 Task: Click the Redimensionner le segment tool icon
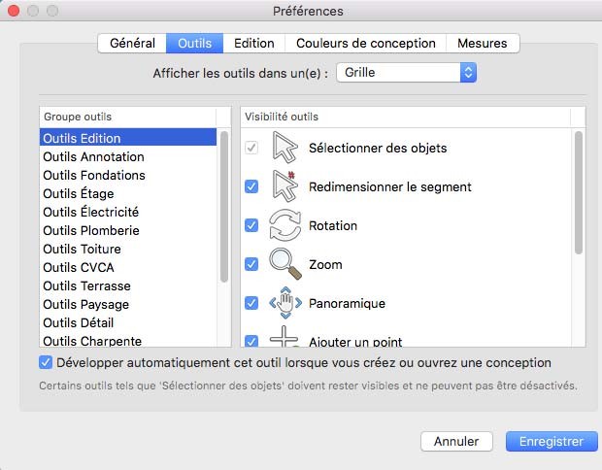[x=285, y=186]
